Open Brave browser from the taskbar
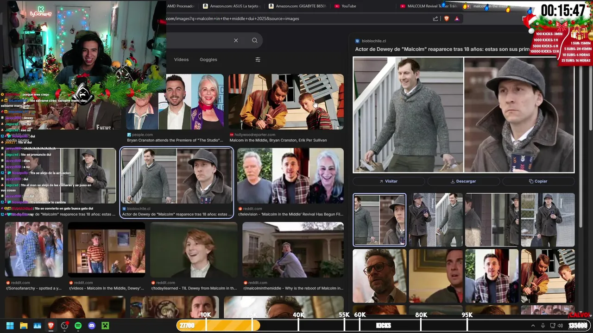The image size is (593, 333). click(51, 326)
